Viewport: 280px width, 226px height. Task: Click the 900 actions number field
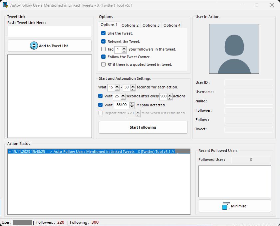point(164,96)
